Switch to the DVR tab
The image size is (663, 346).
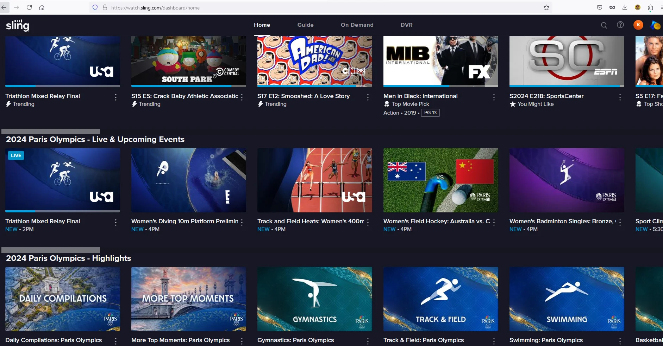tap(406, 25)
